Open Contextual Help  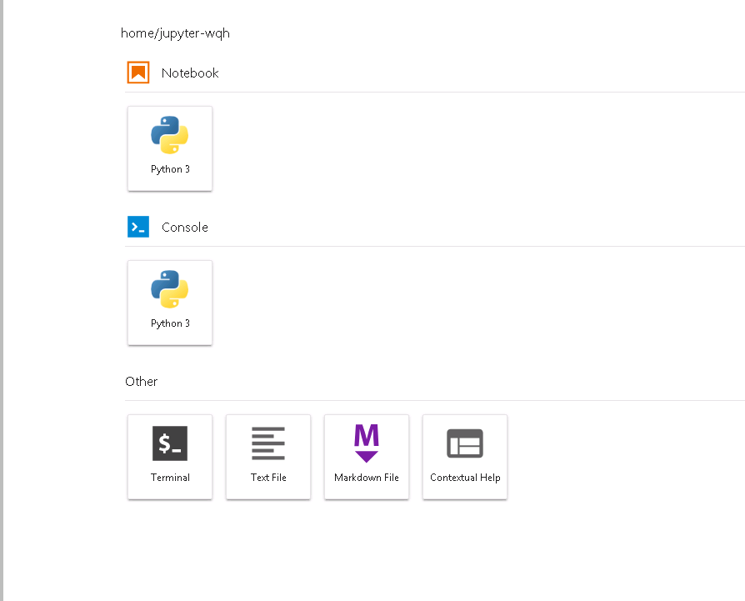click(464, 457)
